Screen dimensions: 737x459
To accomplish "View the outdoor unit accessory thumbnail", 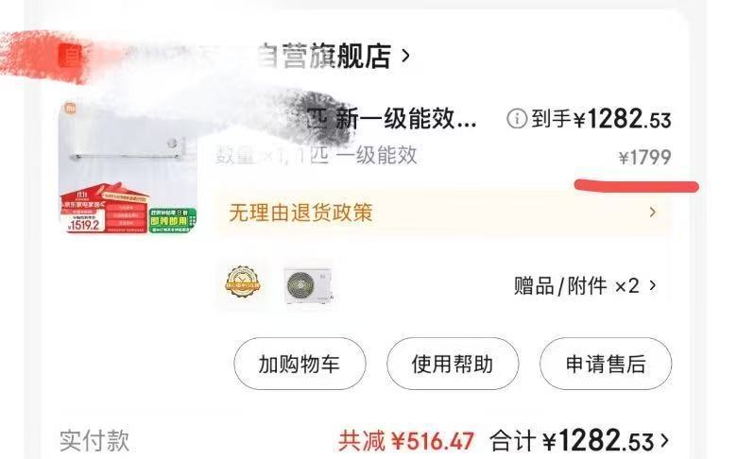I will click(308, 284).
